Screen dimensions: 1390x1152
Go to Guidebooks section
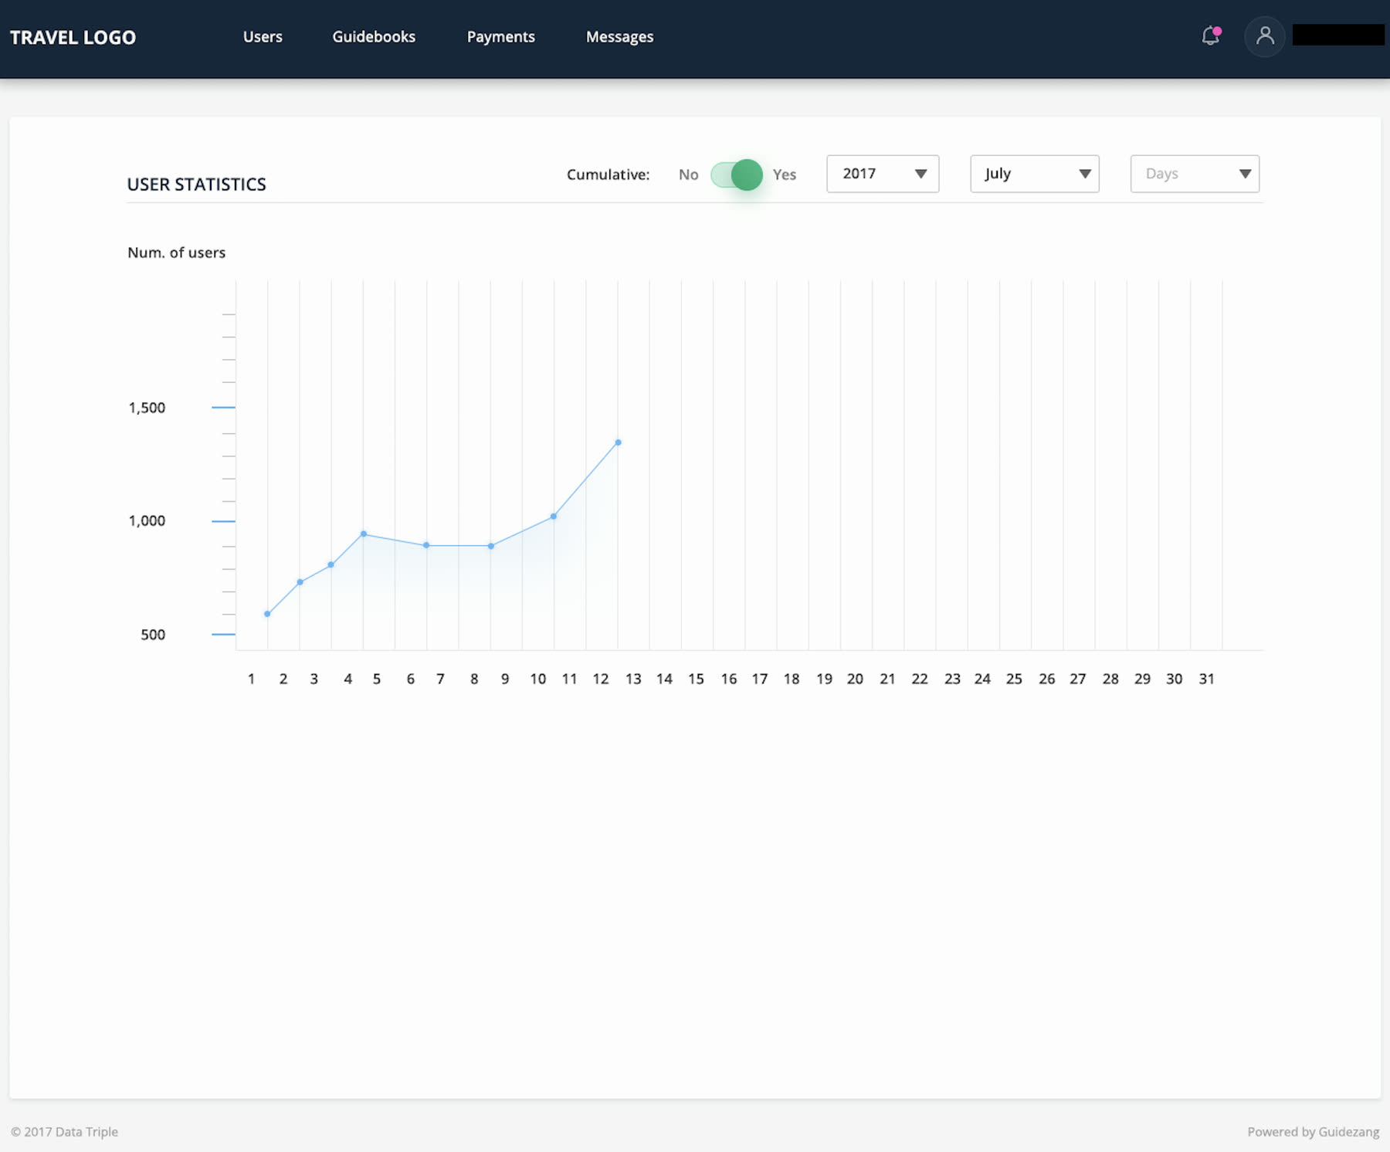374,36
